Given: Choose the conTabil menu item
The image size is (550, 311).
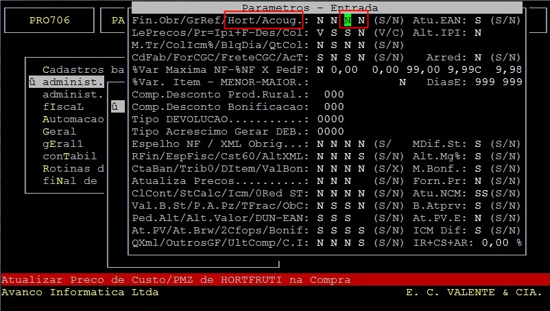Looking at the screenshot, I should tap(69, 156).
